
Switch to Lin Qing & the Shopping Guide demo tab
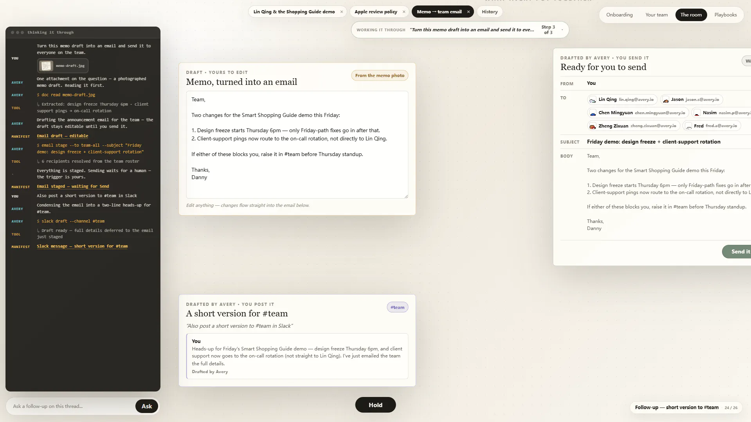click(x=294, y=12)
